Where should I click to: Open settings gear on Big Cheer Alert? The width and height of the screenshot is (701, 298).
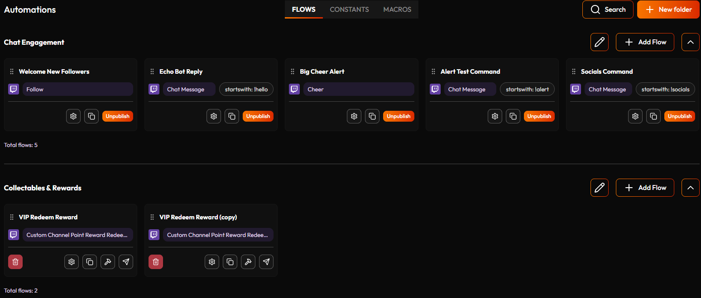354,116
